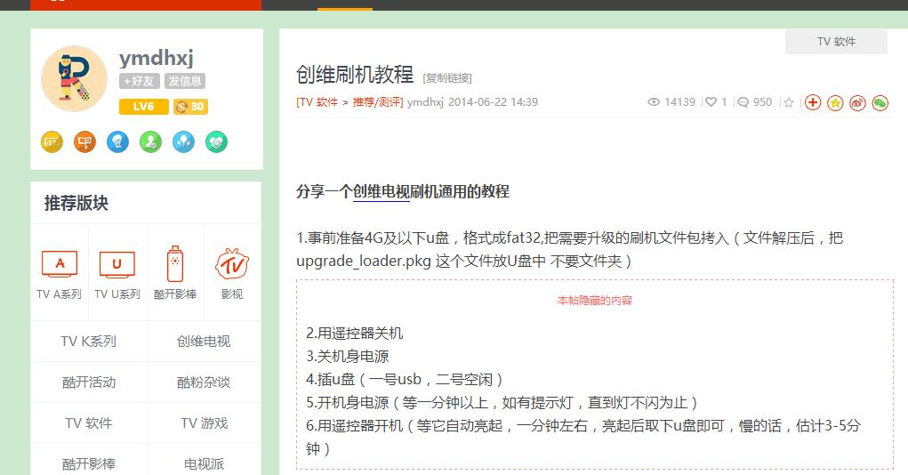
Task: Share to Qzone with yellow star icon
Action: pyautogui.click(x=835, y=103)
